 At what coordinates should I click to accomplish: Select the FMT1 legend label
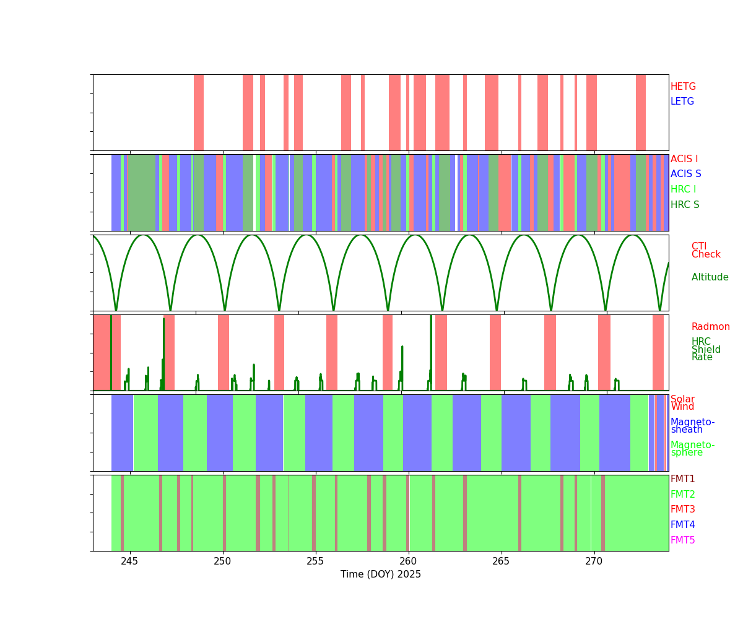pyautogui.click(x=683, y=479)
